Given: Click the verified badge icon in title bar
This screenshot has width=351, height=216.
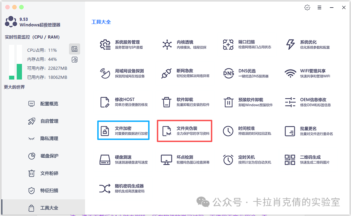Looking at the screenshot, I should pos(307,8).
